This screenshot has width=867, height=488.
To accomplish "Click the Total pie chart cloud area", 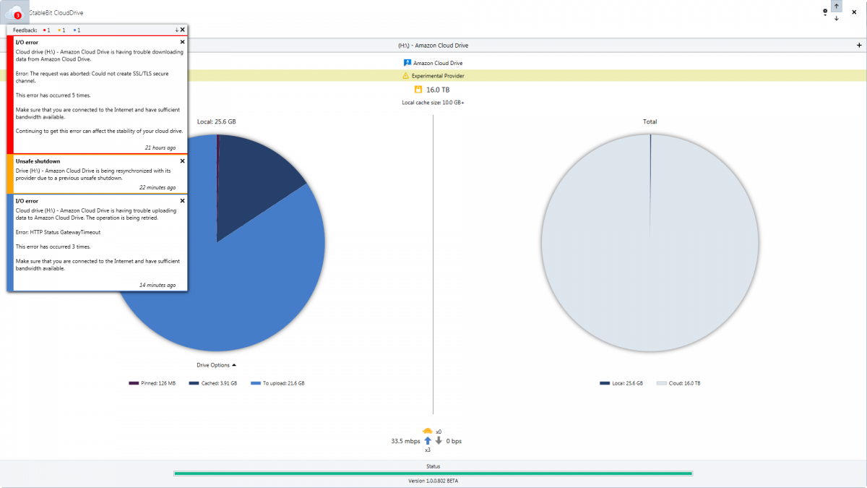I will point(650,242).
